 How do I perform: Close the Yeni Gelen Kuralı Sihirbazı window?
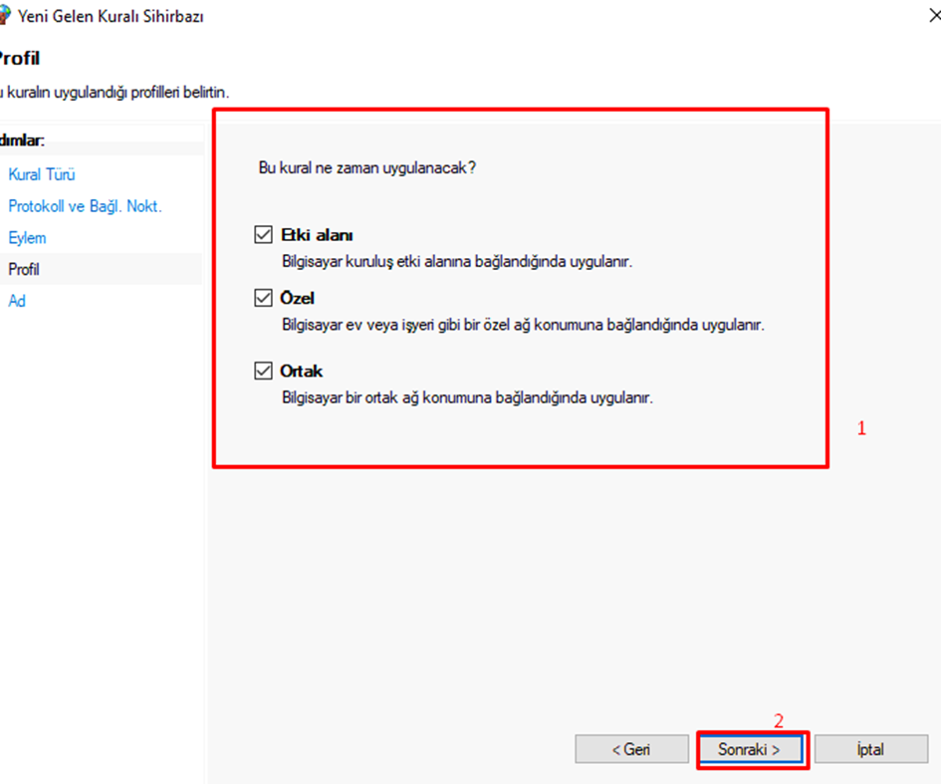pos(934,16)
